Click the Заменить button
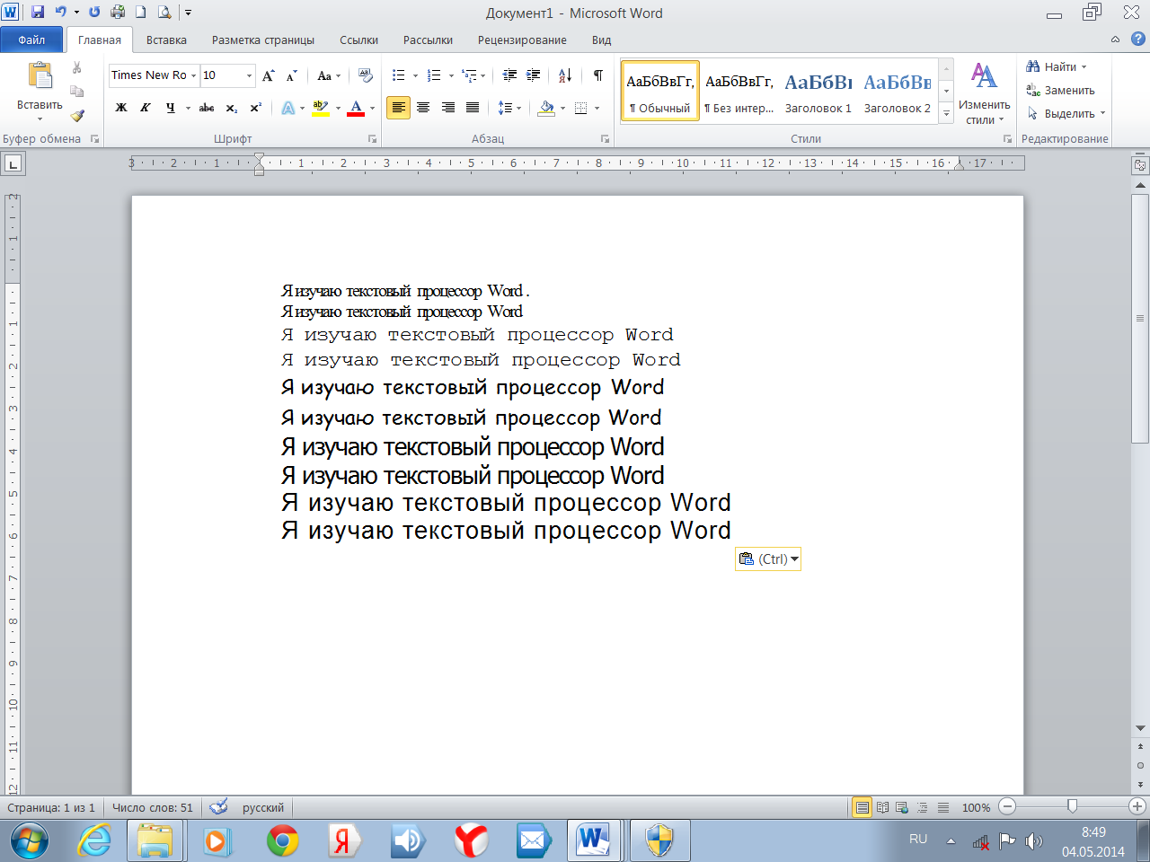 tap(1061, 91)
